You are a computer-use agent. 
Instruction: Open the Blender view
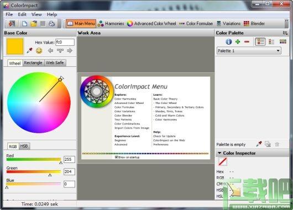(254, 24)
